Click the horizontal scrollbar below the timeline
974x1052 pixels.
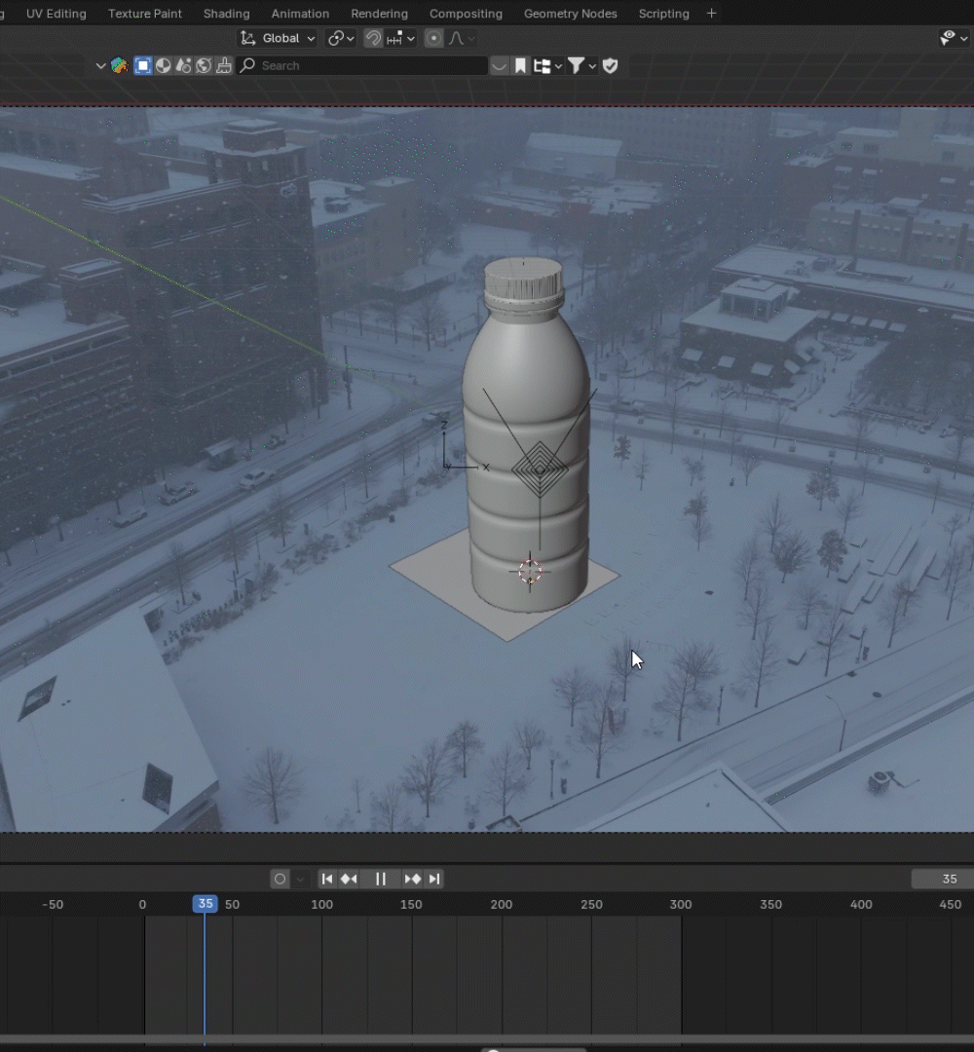point(487,1039)
